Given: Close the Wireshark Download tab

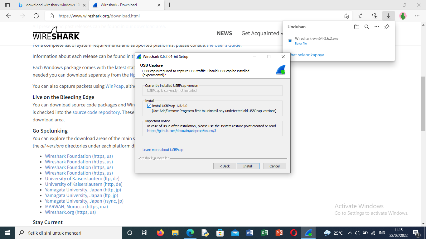Looking at the screenshot, I should pos(159,5).
